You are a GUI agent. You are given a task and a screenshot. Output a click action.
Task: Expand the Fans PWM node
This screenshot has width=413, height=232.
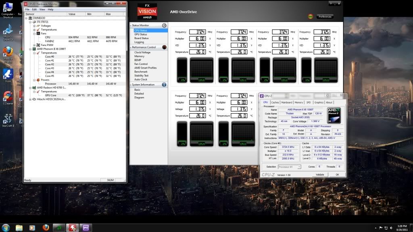coord(34,45)
